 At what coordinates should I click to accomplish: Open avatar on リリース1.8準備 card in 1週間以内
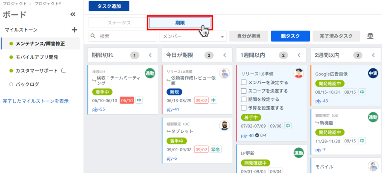(x=298, y=73)
